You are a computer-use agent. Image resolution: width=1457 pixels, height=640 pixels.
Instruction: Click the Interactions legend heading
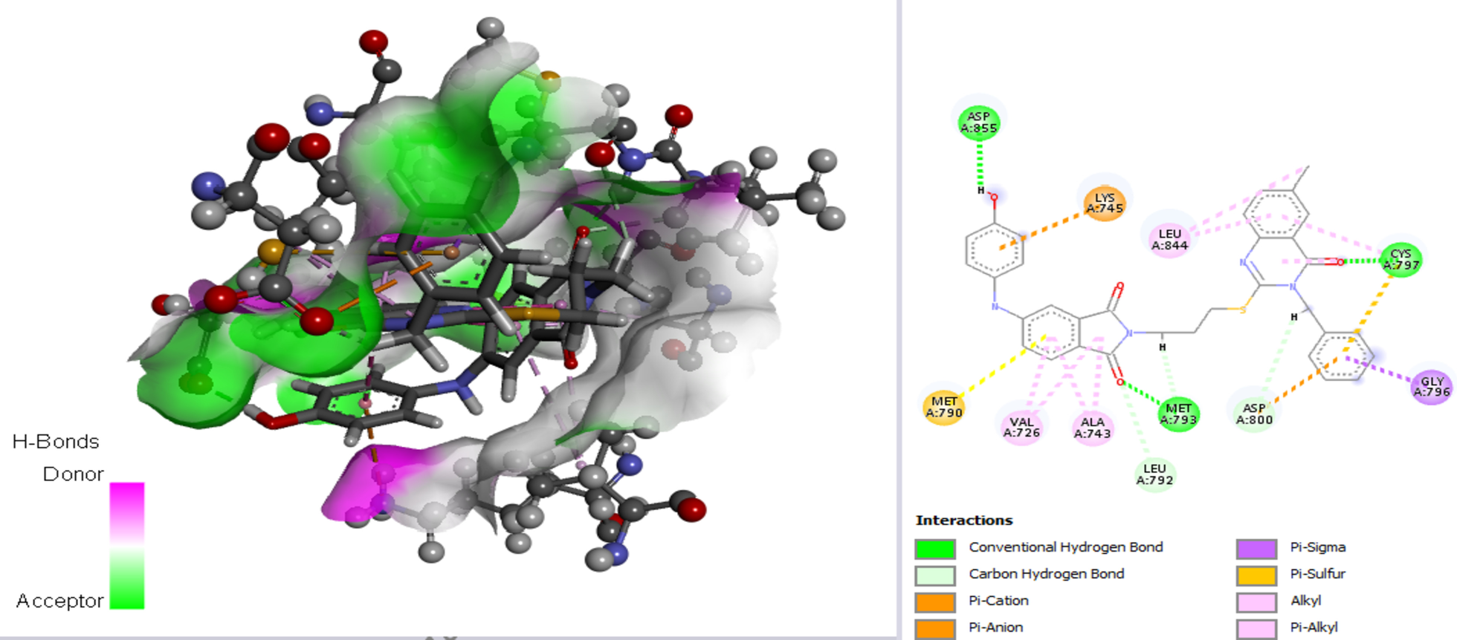click(964, 520)
